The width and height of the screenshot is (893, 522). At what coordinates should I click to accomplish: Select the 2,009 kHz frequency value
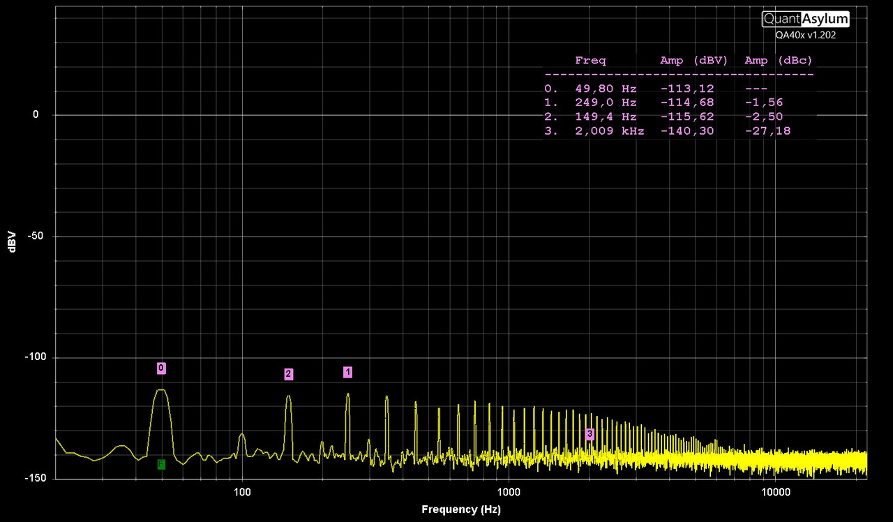(x=610, y=130)
